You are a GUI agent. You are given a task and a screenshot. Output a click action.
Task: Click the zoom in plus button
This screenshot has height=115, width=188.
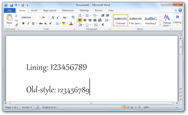click(x=177, y=107)
